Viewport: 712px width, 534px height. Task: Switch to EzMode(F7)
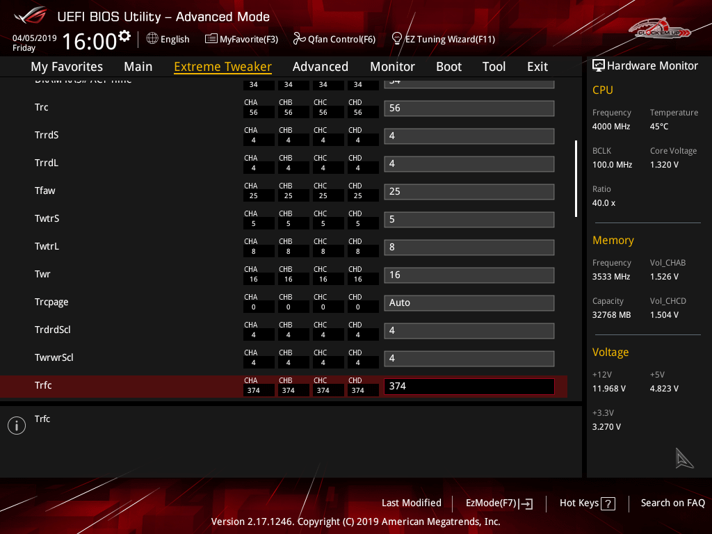point(499,503)
